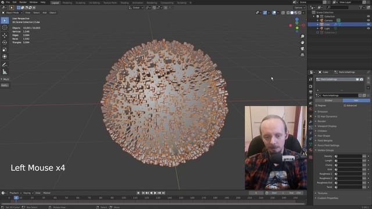This screenshot has width=372, height=209.
Task: Click the Hair type button
Action: pyautogui.click(x=356, y=100)
